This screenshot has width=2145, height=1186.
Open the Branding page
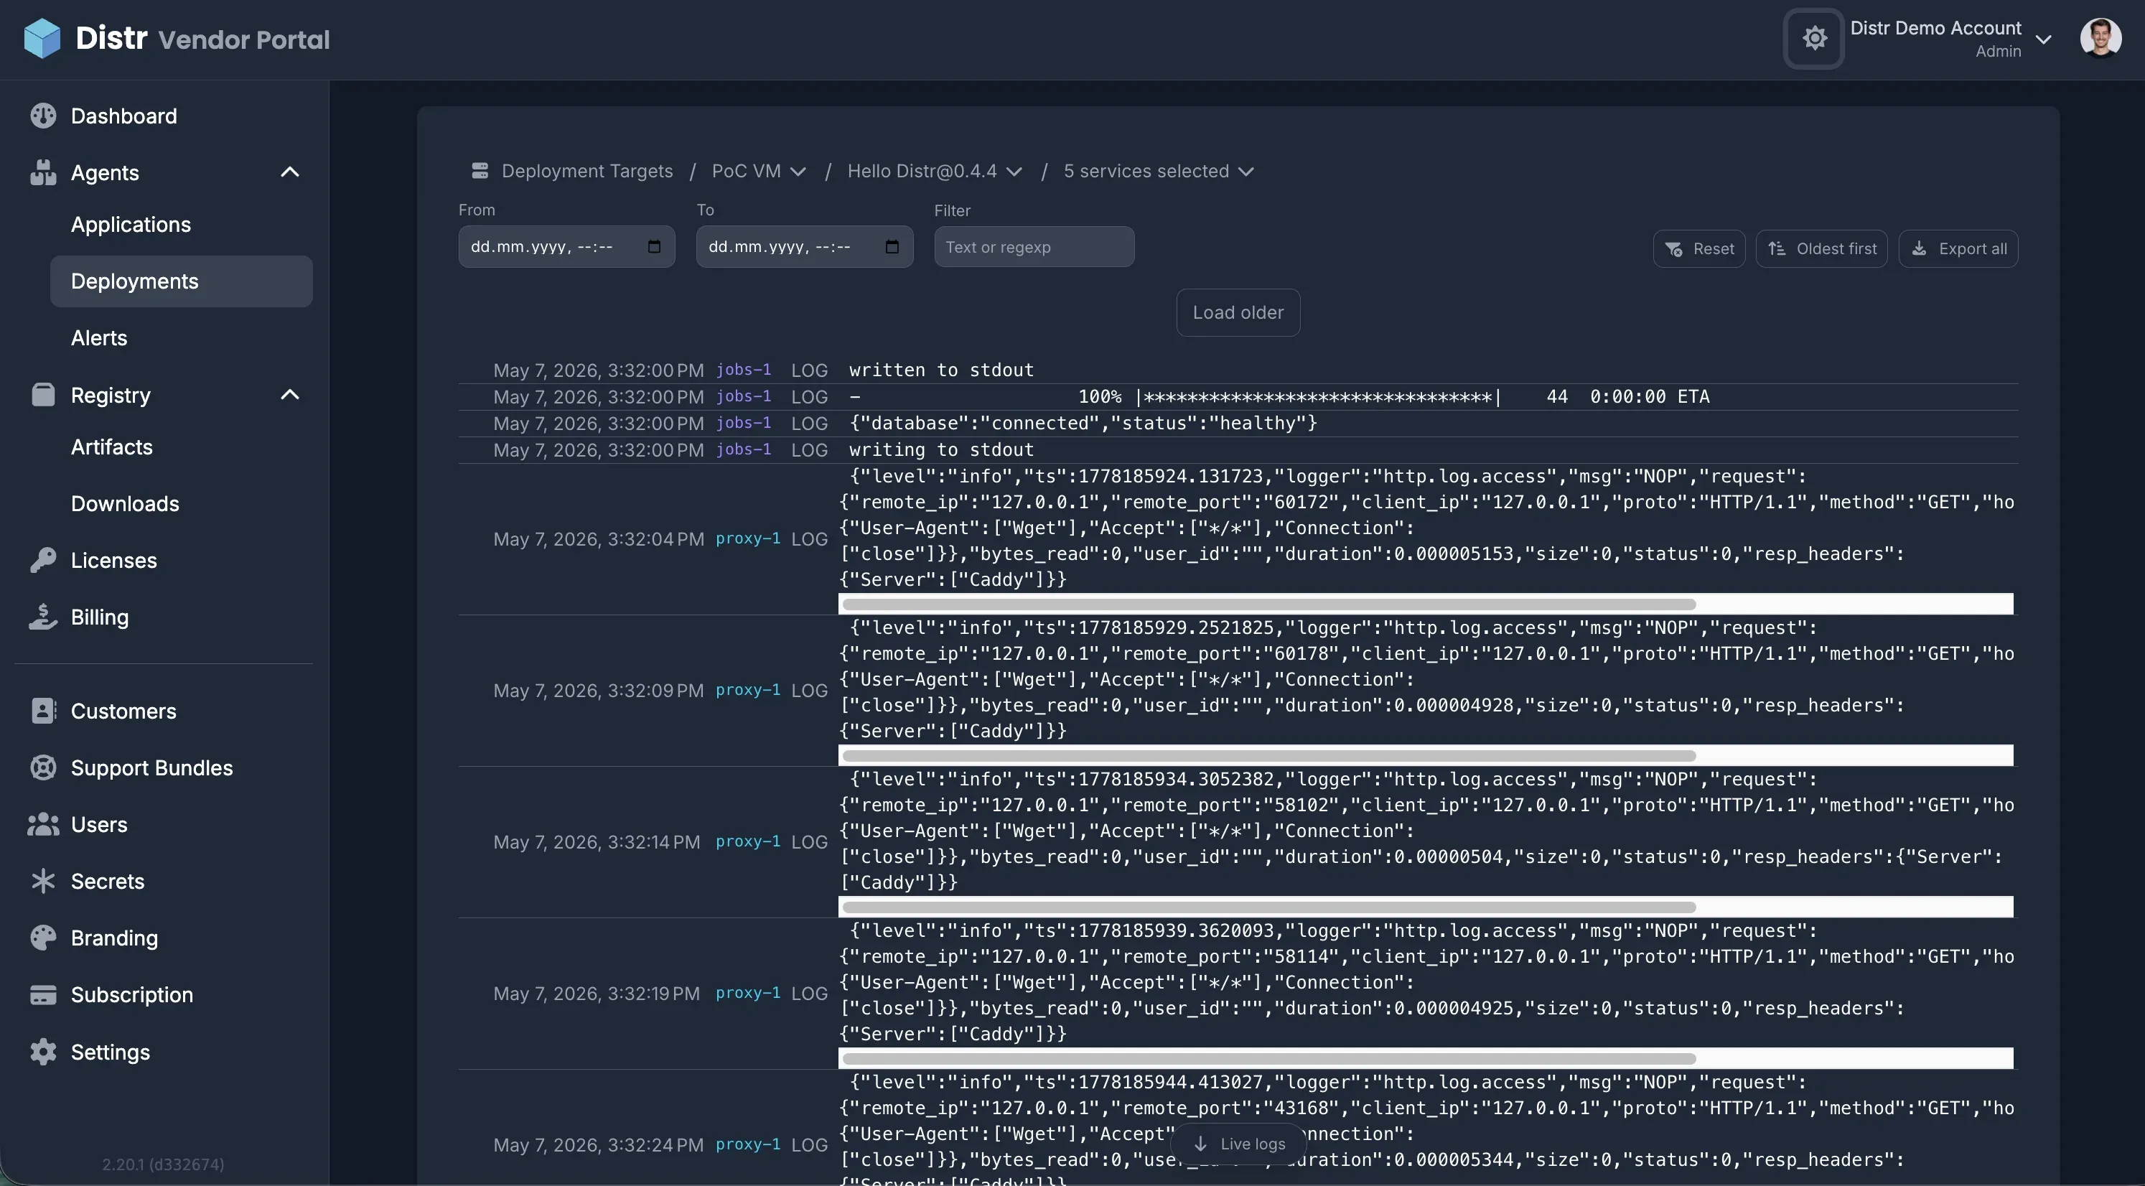[114, 938]
